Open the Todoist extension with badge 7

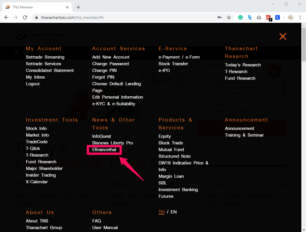pos(269,18)
